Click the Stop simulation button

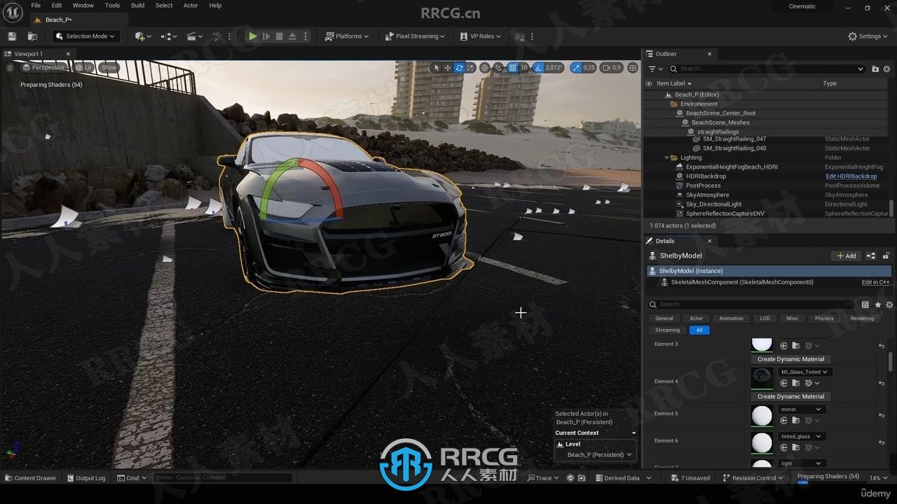(279, 36)
